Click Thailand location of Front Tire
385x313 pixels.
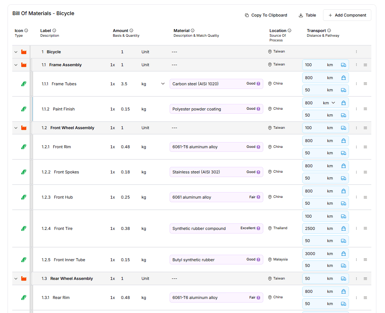tap(277, 228)
